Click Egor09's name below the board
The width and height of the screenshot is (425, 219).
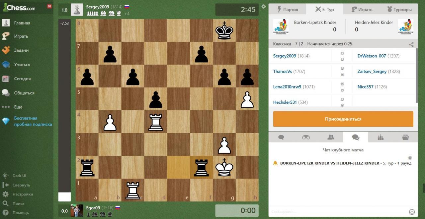[x=93, y=208]
